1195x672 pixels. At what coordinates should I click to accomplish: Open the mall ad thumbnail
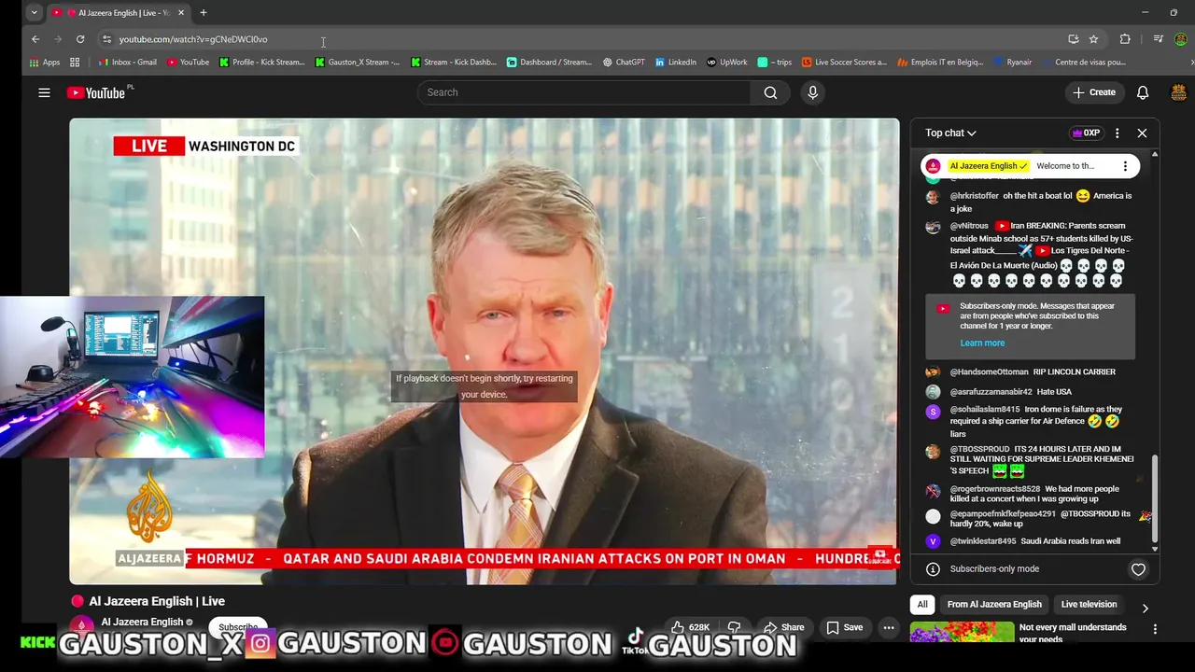(962, 633)
